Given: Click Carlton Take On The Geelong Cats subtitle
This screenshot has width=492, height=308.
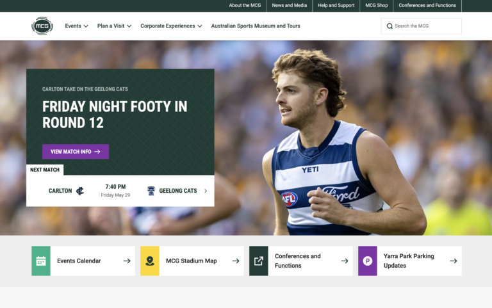Looking at the screenshot, I should point(85,89).
